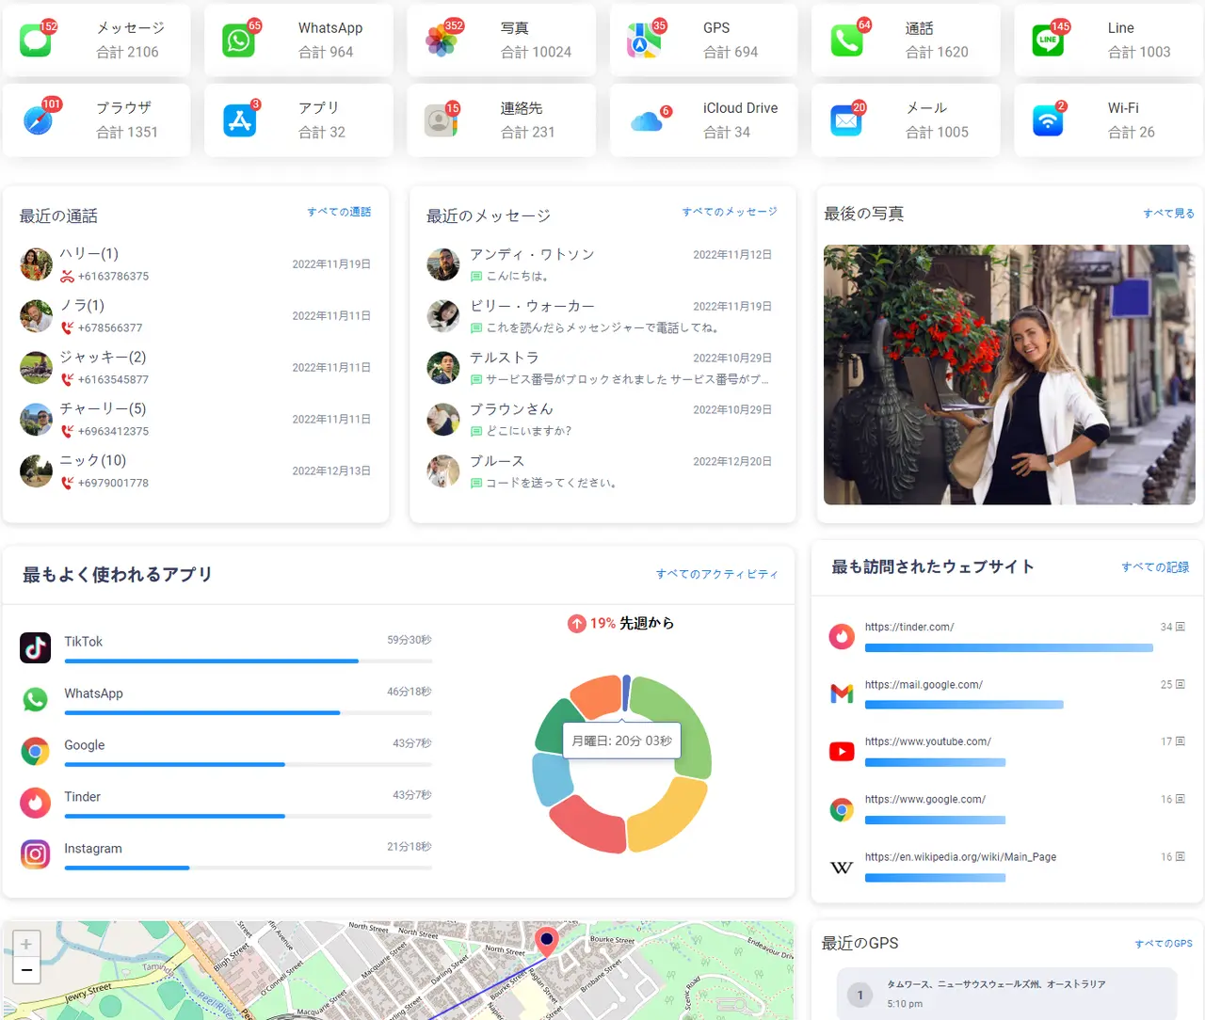This screenshot has height=1020, width=1205.
Task: Click the last photo thumbnail of woman
Action: pos(1009,375)
